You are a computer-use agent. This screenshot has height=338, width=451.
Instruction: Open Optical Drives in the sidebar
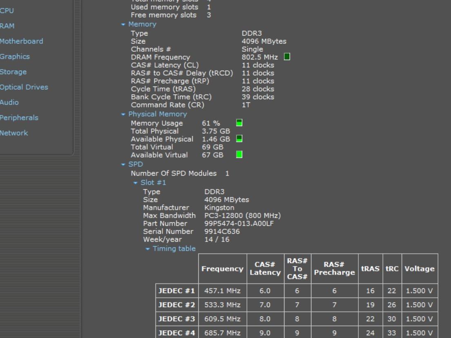click(x=24, y=87)
